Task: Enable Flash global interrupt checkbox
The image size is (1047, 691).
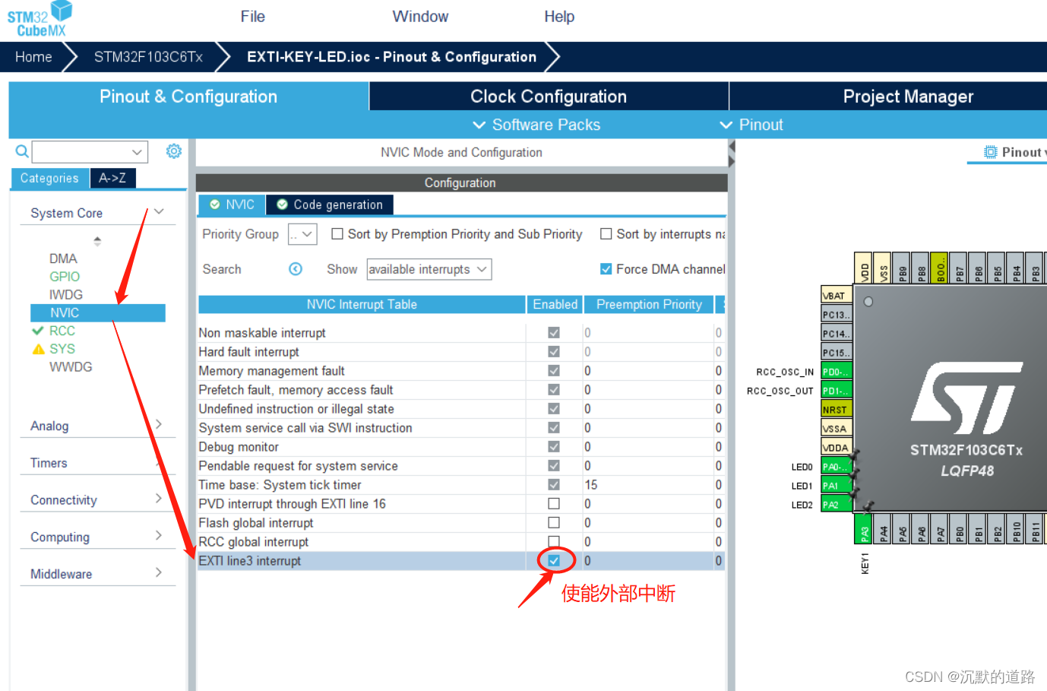Action: 554,523
